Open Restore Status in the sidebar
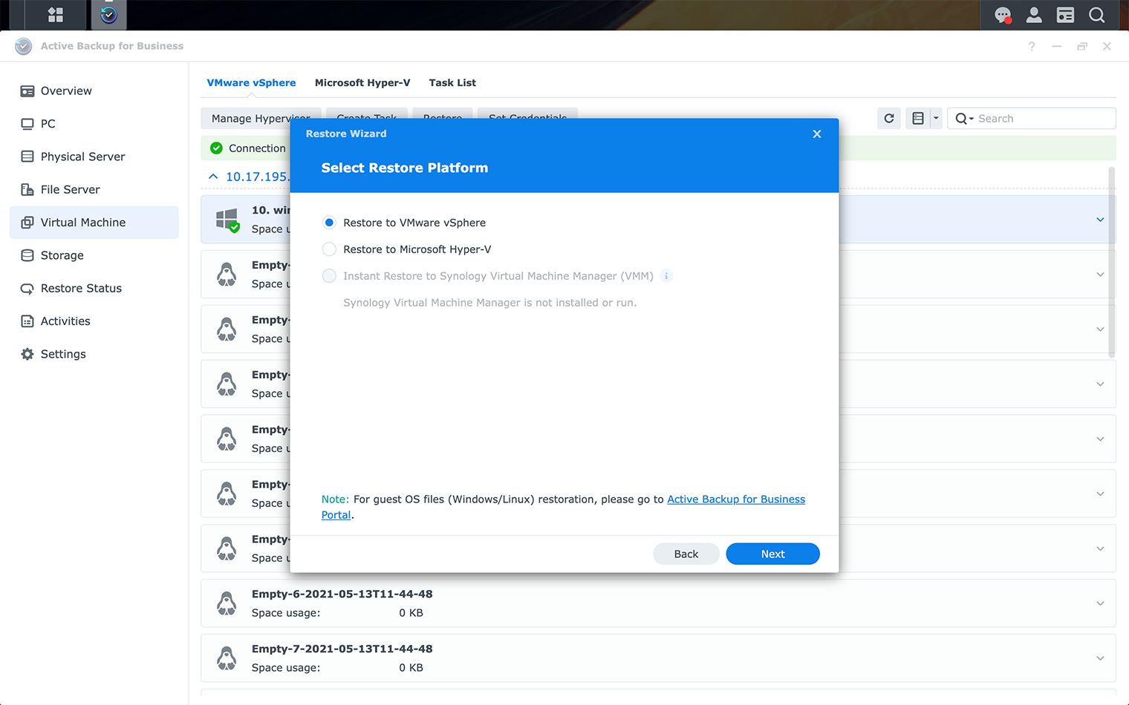 [x=81, y=288]
